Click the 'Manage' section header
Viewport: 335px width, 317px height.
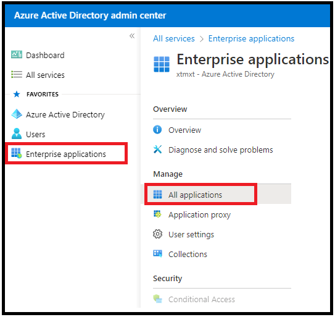point(168,174)
